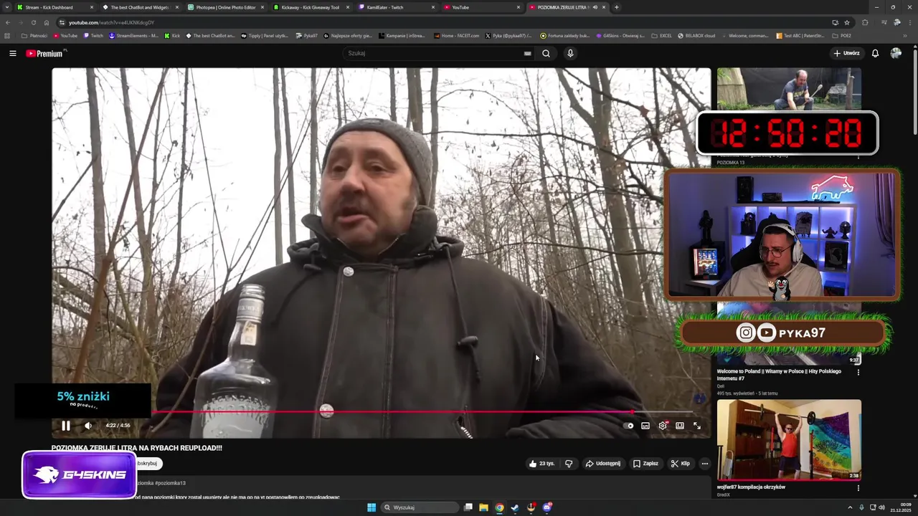Click the magnifier search button
The image size is (918, 516).
point(546,53)
